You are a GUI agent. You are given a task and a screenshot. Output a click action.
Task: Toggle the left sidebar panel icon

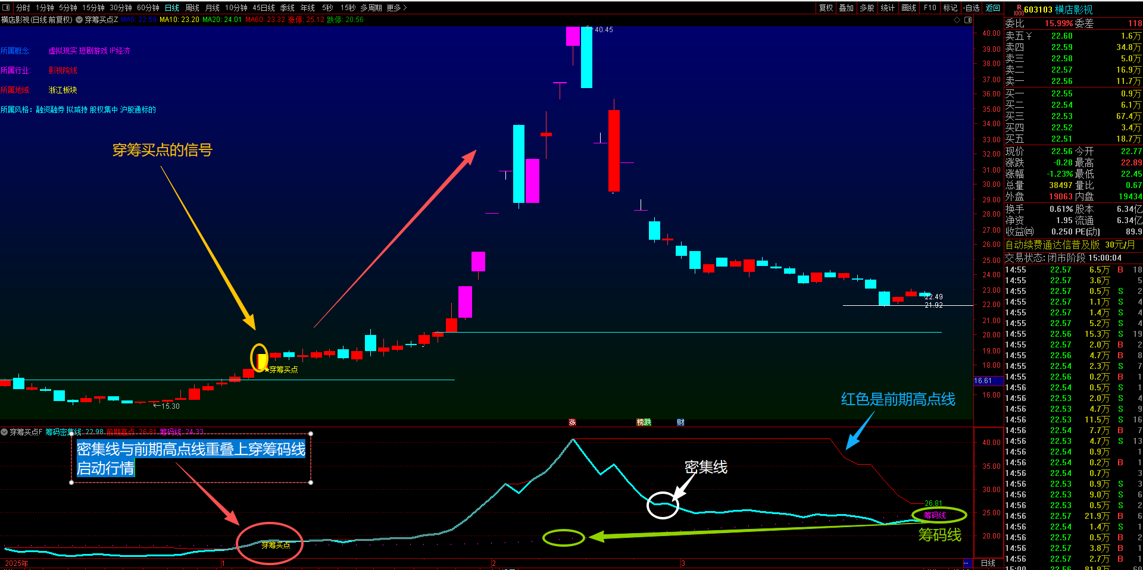click(x=7, y=8)
